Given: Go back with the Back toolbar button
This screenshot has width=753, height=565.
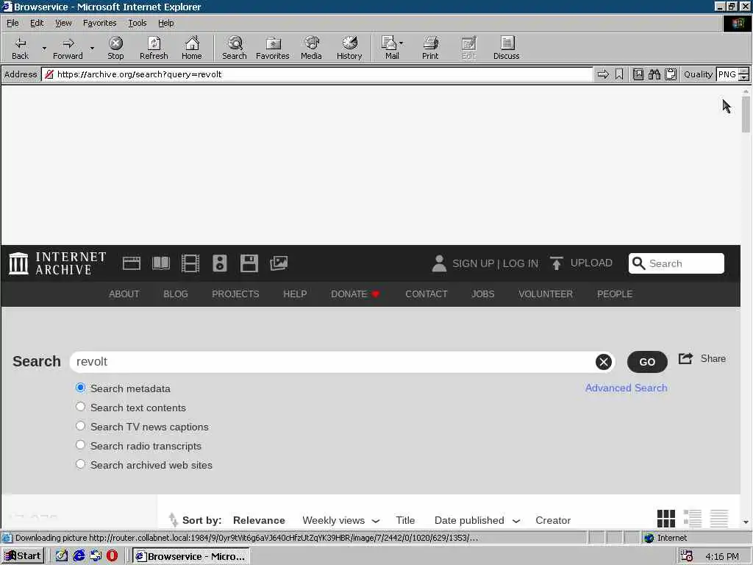Looking at the screenshot, I should coord(20,48).
